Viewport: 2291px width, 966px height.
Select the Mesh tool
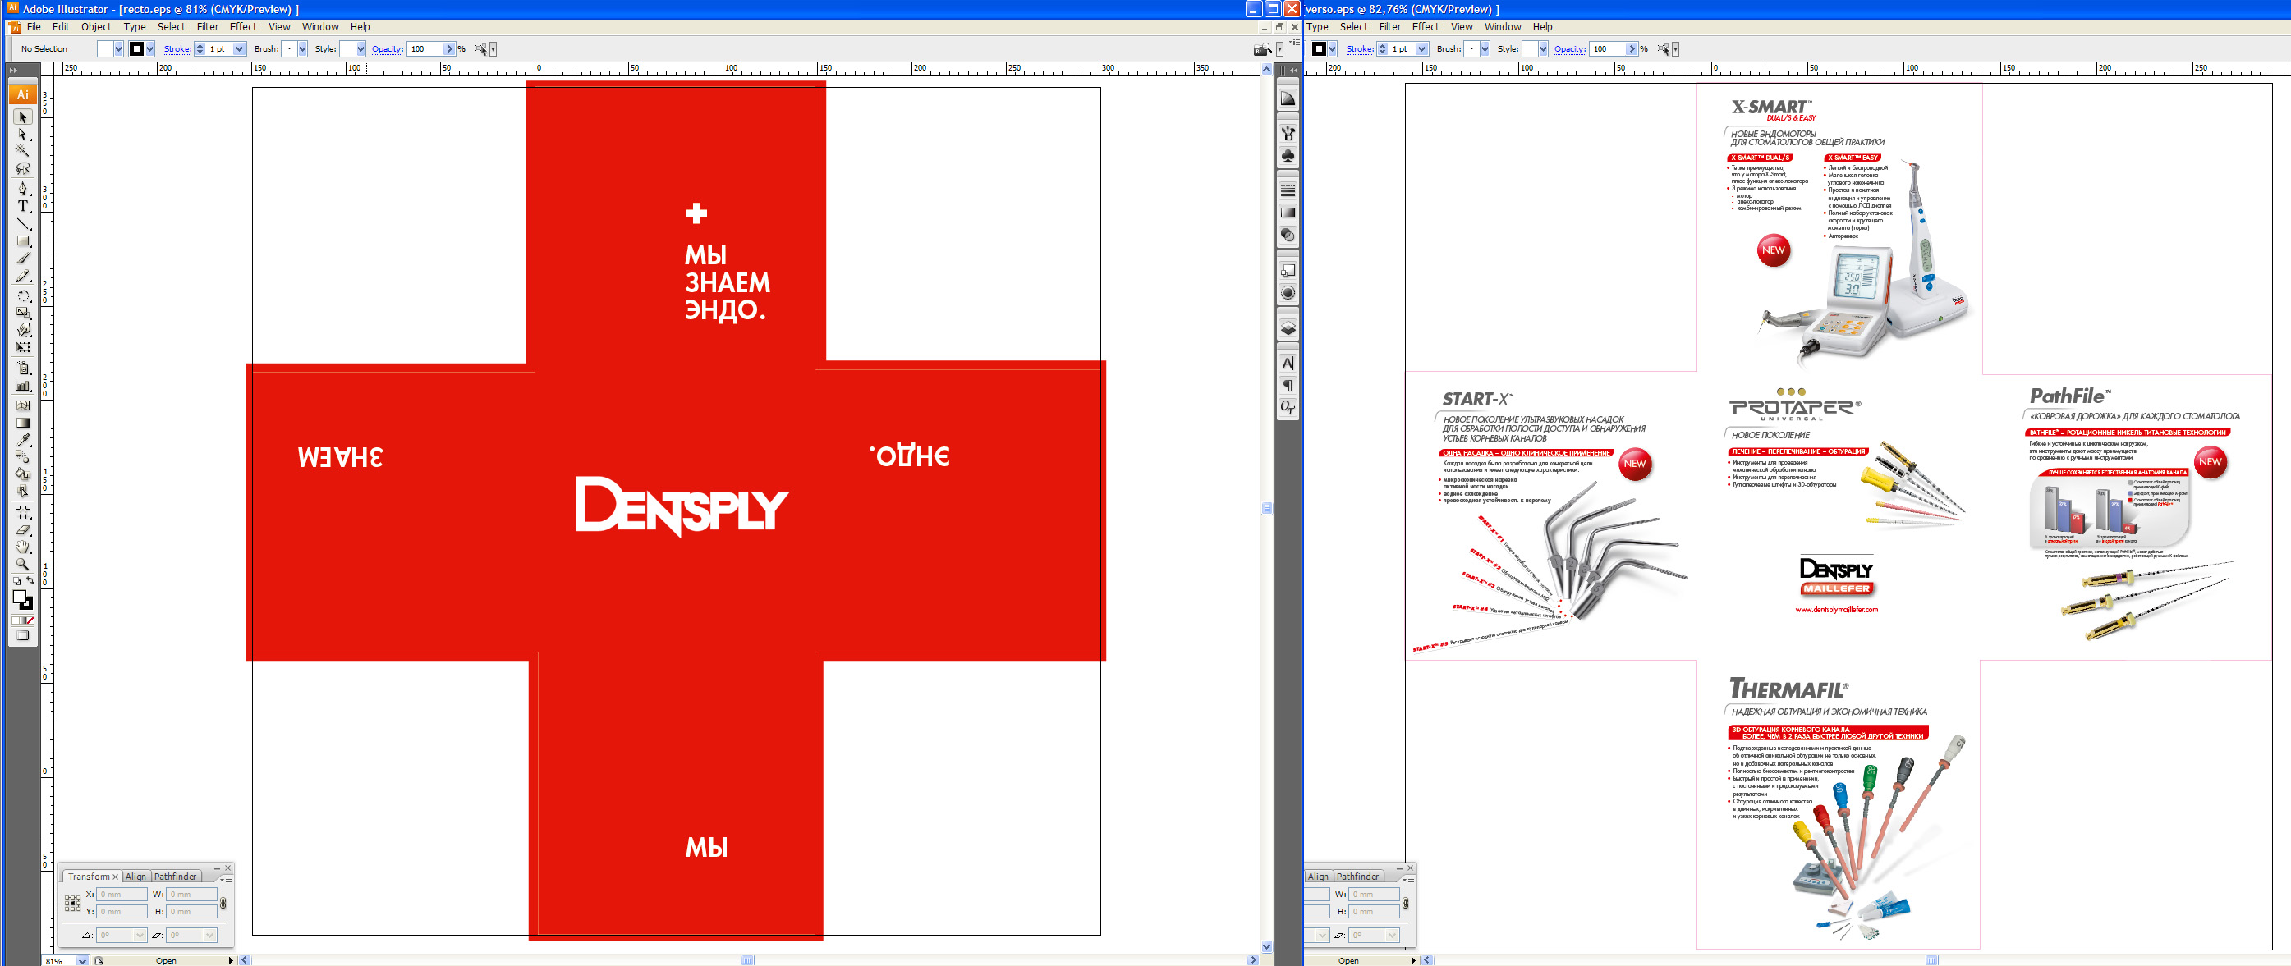tap(23, 405)
